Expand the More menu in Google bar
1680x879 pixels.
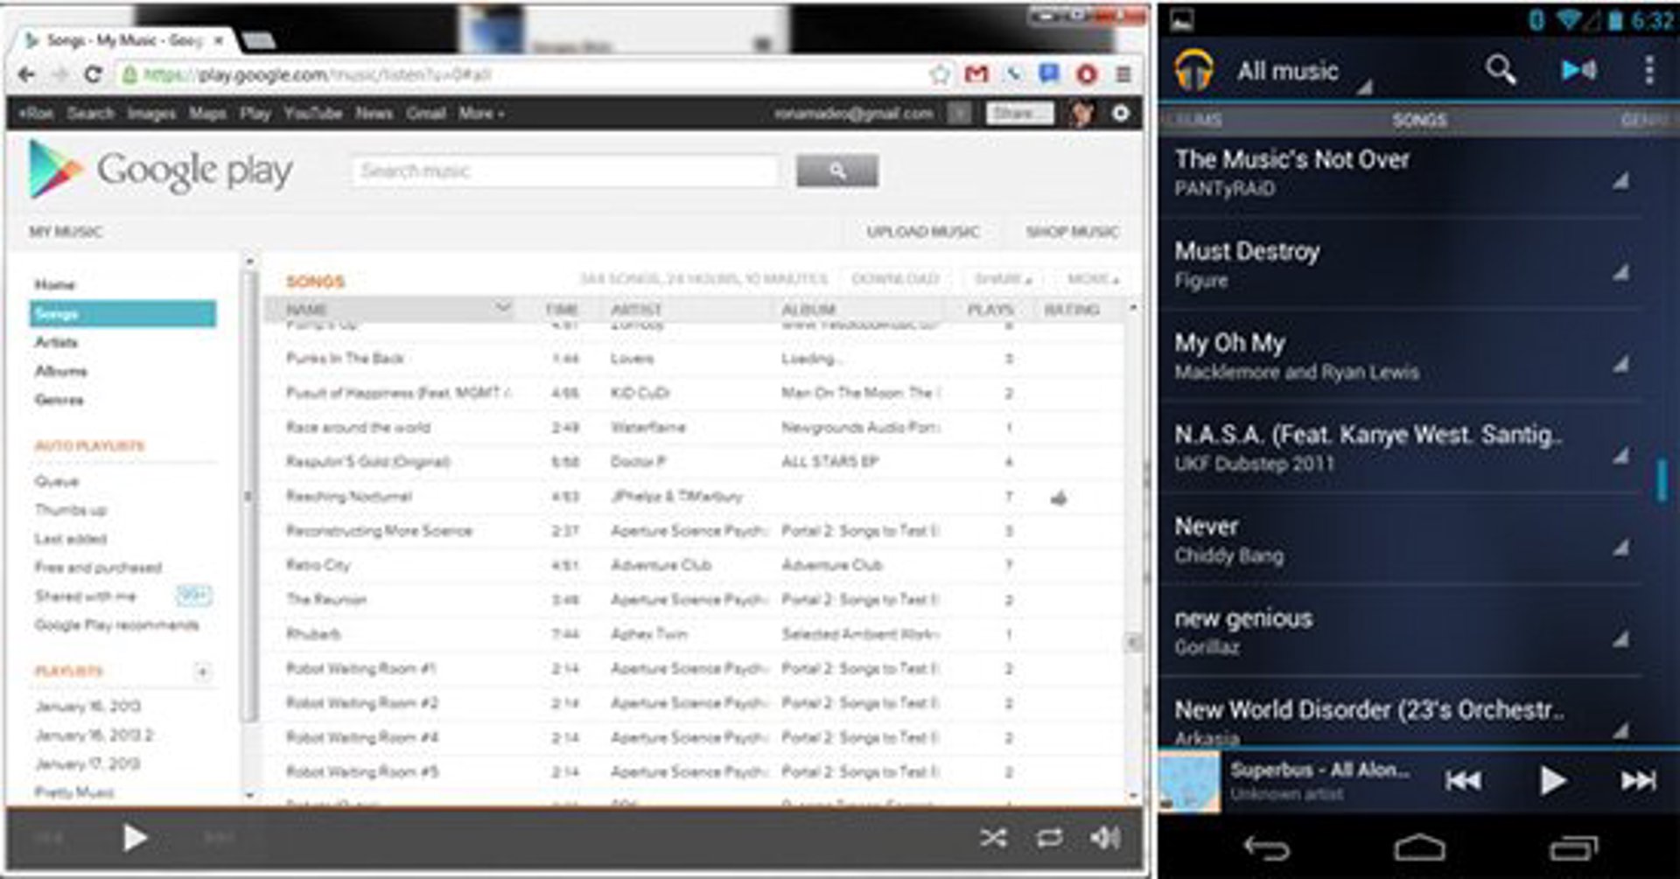point(481,113)
